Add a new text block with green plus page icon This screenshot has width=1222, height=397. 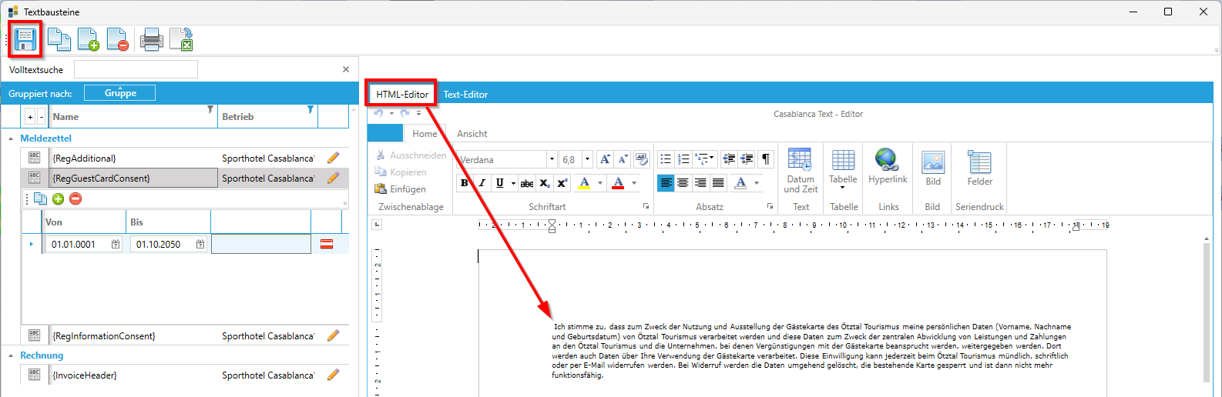pos(88,39)
